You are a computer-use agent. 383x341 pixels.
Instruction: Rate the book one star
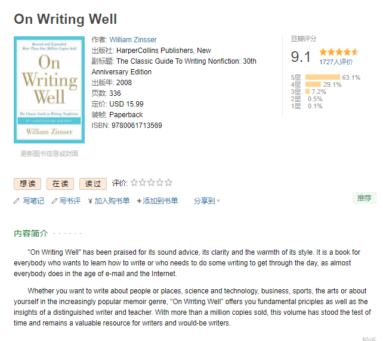(134, 183)
